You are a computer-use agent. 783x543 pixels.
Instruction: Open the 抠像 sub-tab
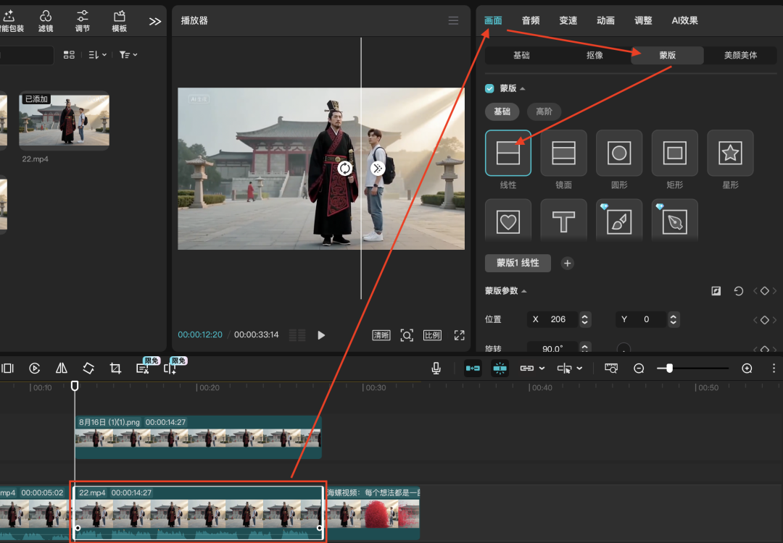(x=594, y=55)
